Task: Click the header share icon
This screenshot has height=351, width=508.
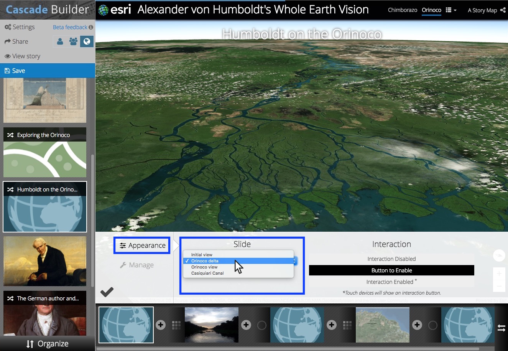Action: 503,10
